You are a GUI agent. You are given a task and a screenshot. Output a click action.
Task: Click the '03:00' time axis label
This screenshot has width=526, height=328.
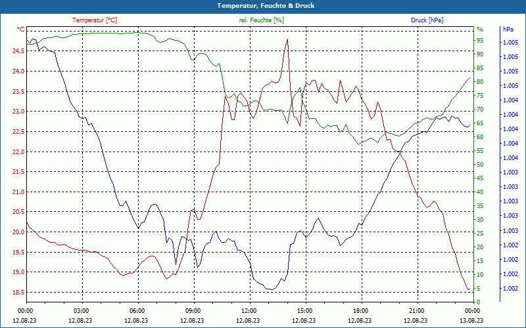click(x=82, y=310)
